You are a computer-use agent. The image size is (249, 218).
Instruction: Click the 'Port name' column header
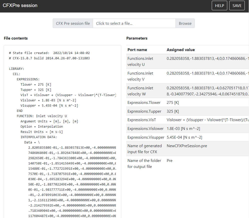137,50
